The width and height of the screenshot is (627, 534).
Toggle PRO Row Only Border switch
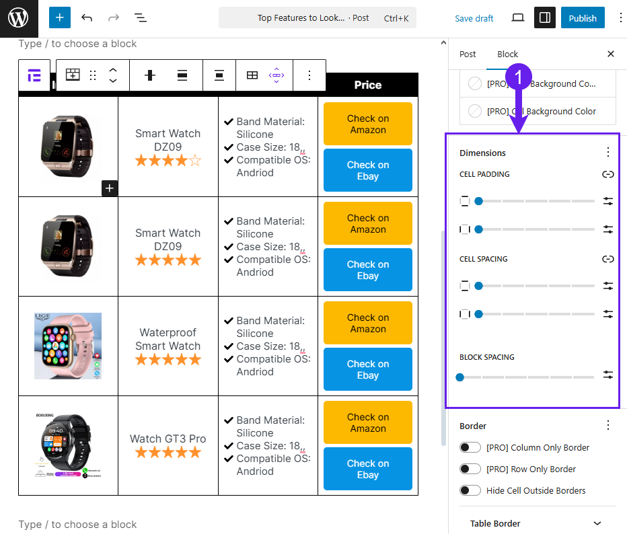coord(470,469)
